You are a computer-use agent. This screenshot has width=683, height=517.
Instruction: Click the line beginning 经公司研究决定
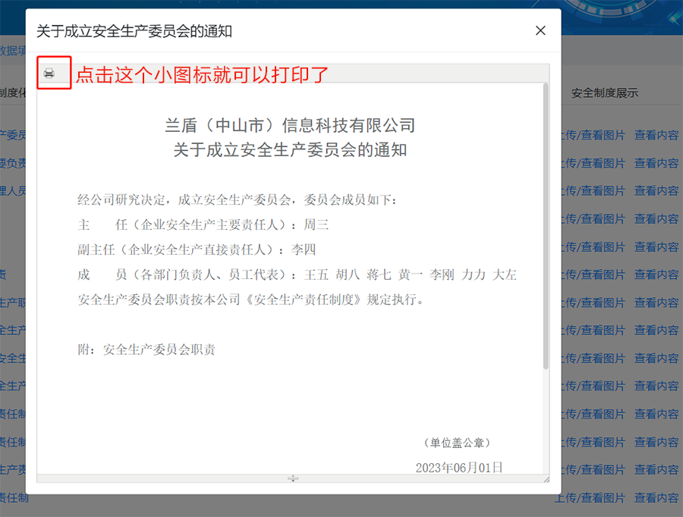point(238,200)
